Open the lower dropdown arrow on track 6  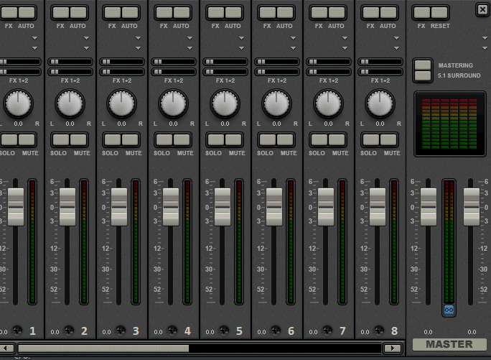293,48
